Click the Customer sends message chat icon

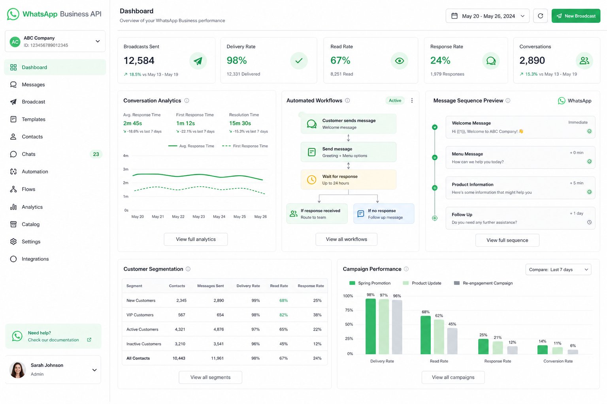[x=311, y=124]
